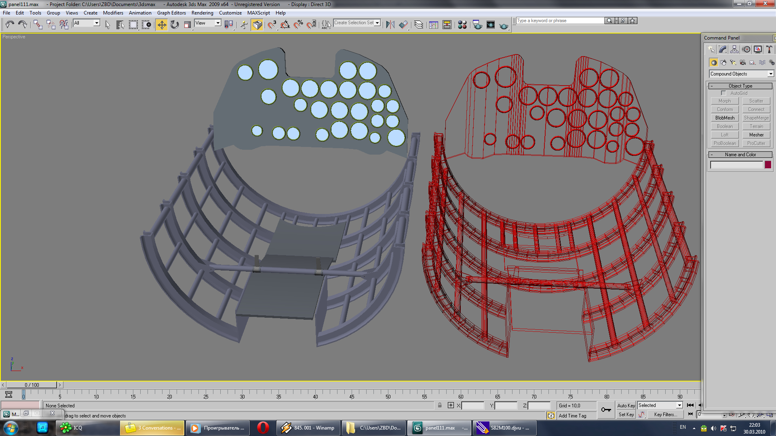Click the Mesher button

pos(756,135)
